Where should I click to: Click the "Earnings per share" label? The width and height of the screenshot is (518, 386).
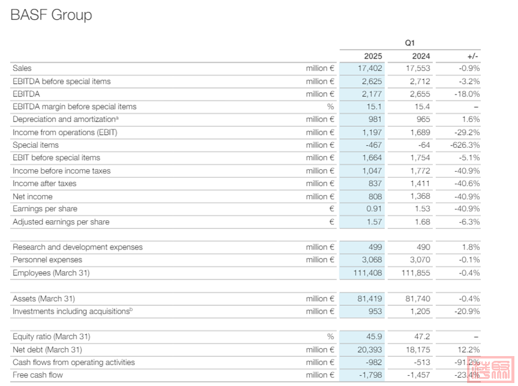point(45,209)
